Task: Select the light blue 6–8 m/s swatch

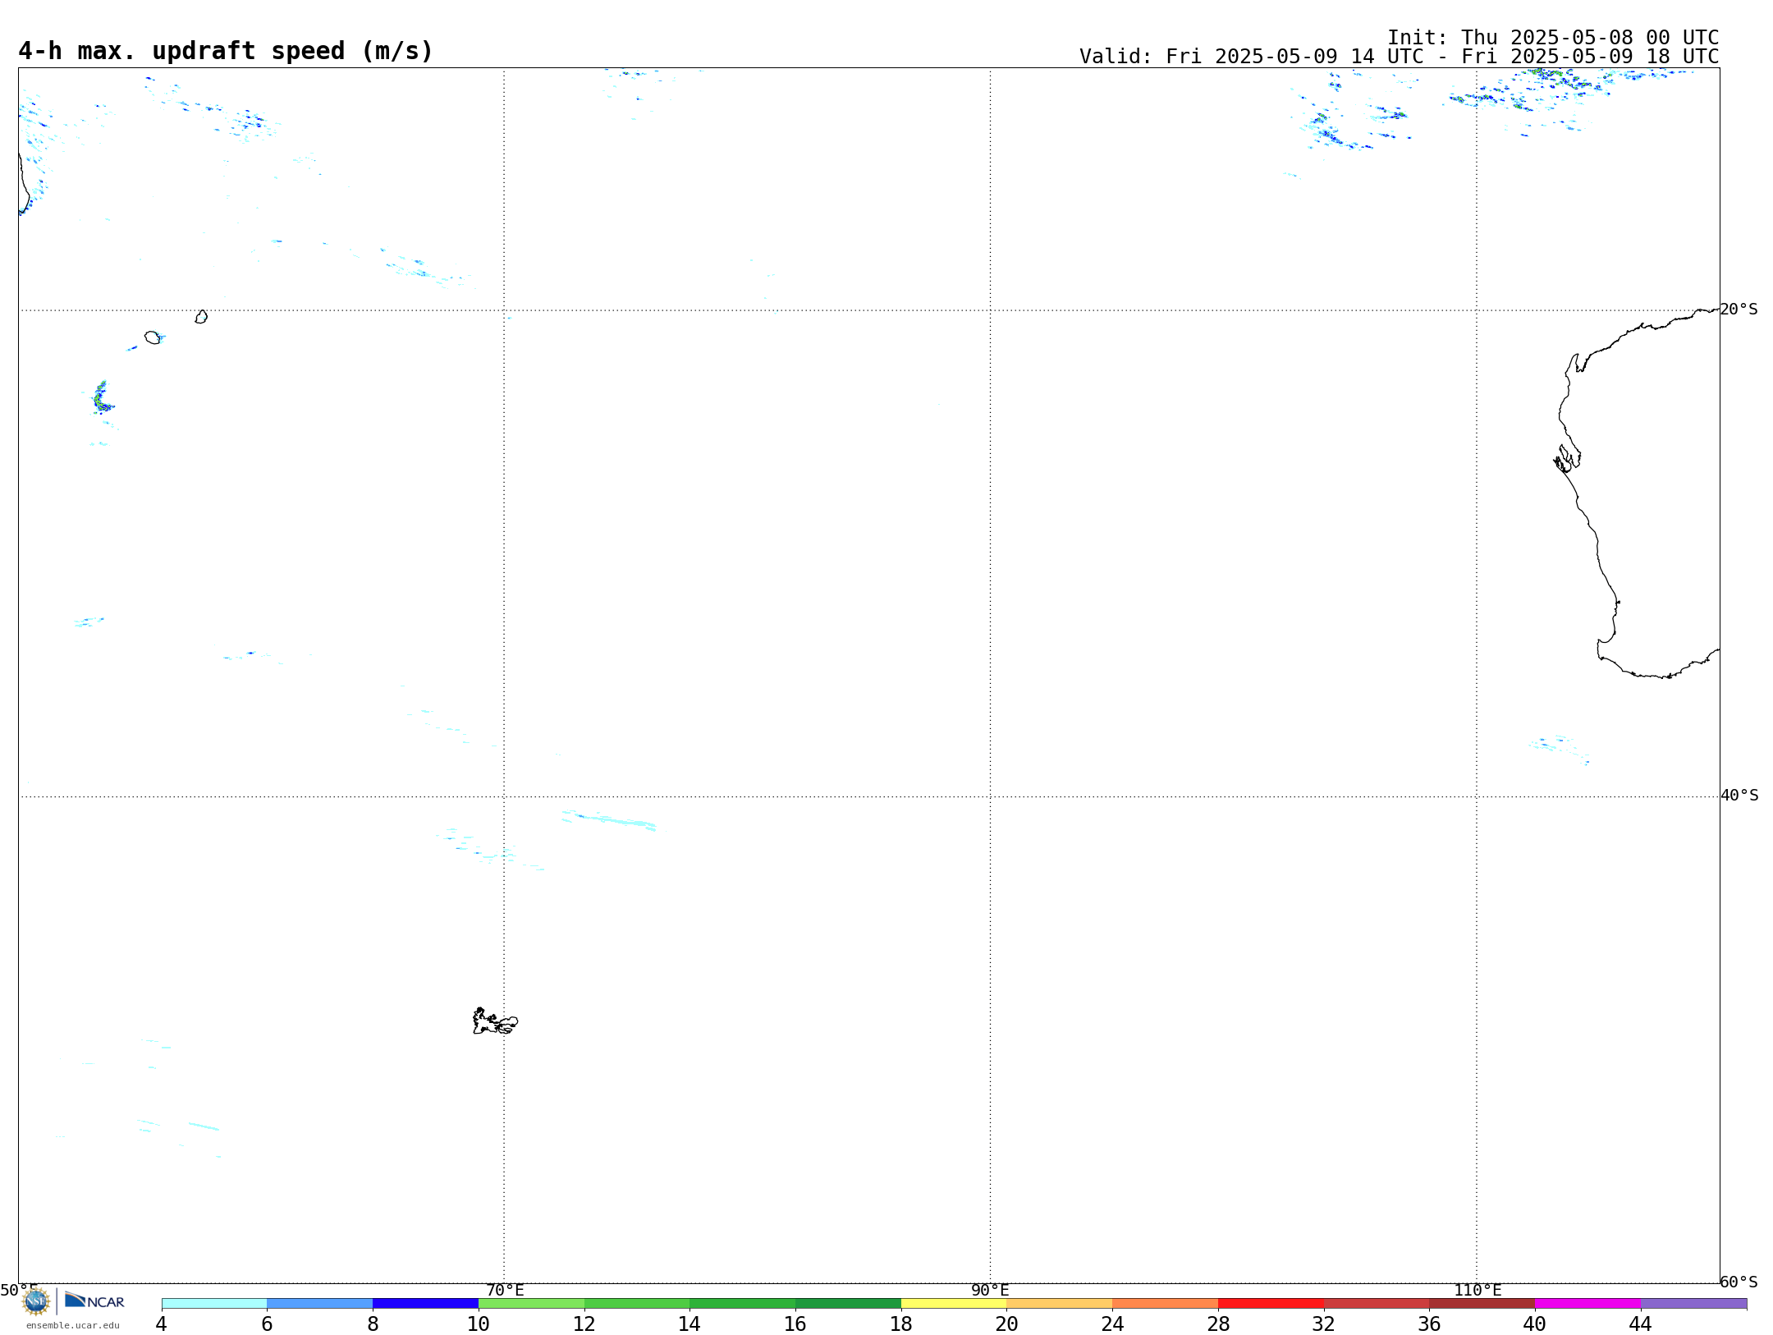Action: pyautogui.click(x=320, y=1304)
